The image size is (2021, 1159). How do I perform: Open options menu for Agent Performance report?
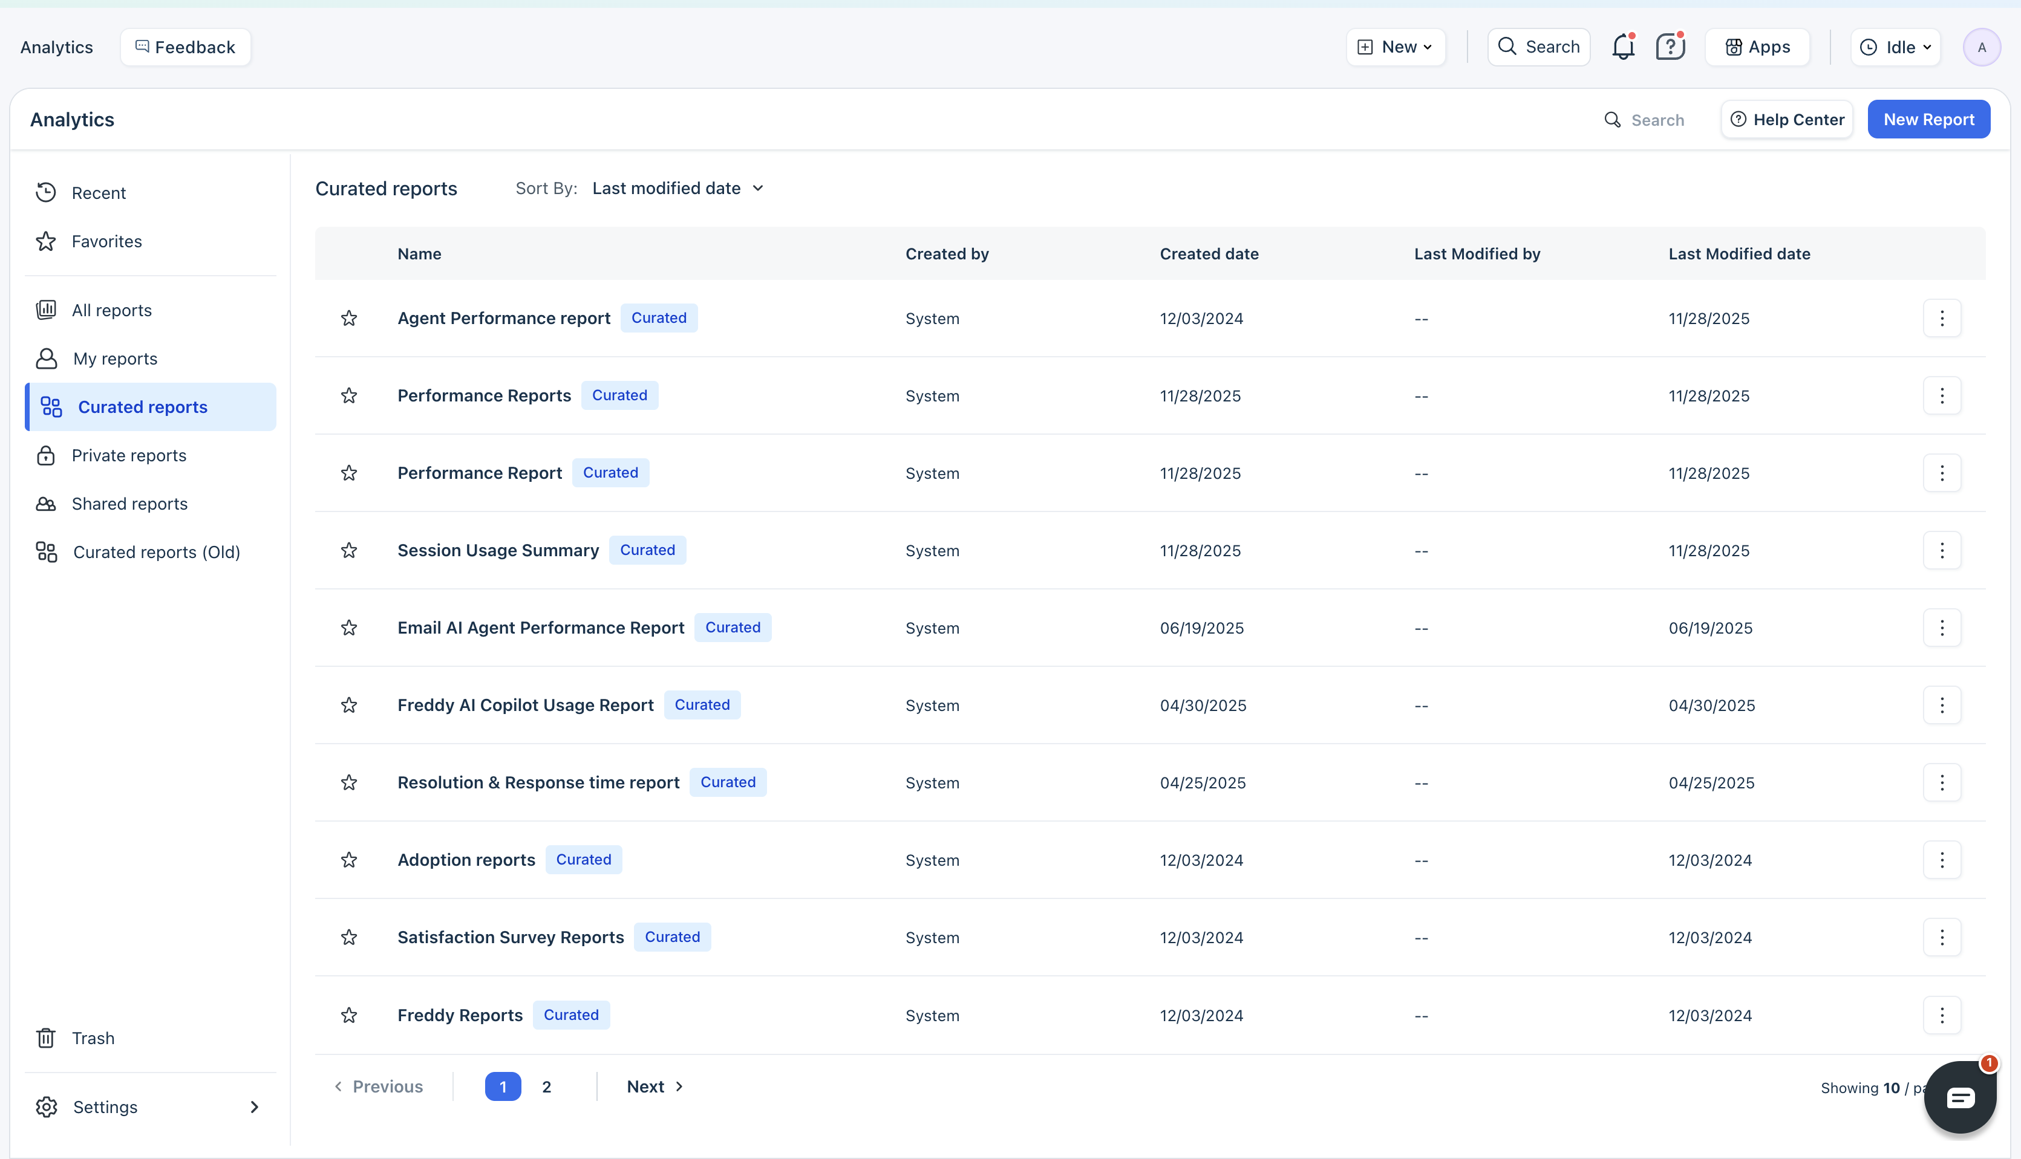[1941, 319]
